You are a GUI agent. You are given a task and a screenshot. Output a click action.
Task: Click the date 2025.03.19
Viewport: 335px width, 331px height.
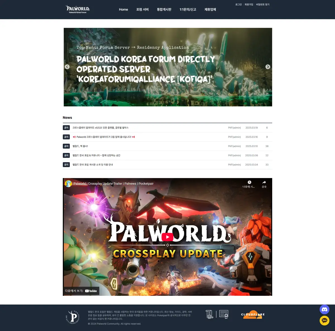(252, 128)
